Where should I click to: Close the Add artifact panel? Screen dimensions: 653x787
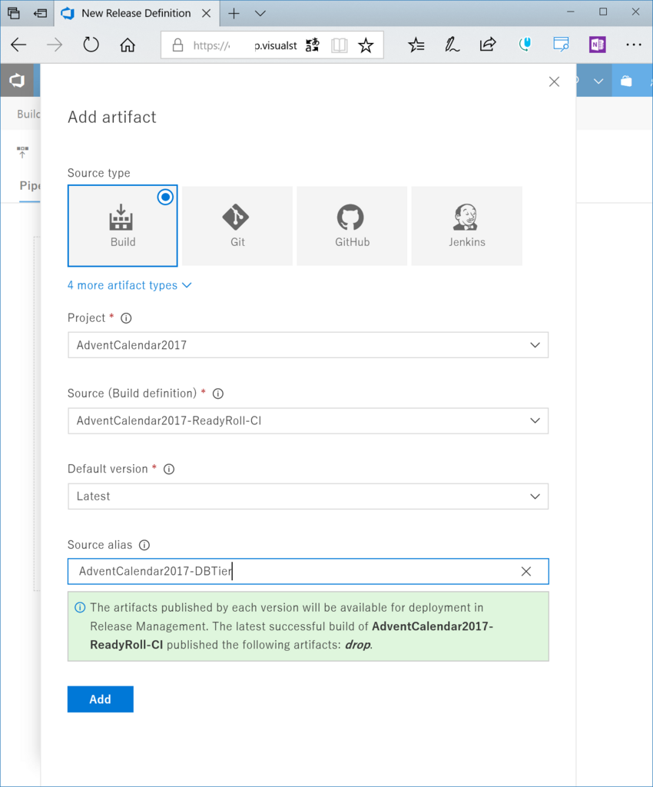tap(554, 81)
